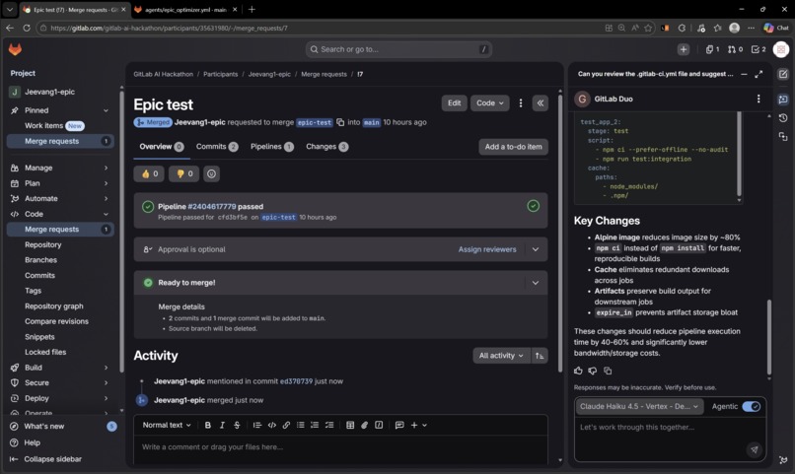
Task: Open assigned issues counter icon
Action: point(712,49)
